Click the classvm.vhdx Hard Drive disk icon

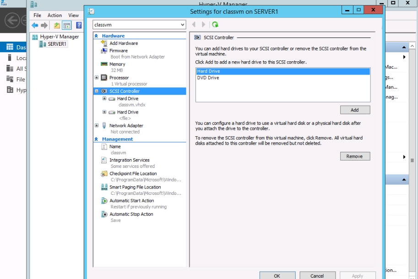(x=112, y=99)
